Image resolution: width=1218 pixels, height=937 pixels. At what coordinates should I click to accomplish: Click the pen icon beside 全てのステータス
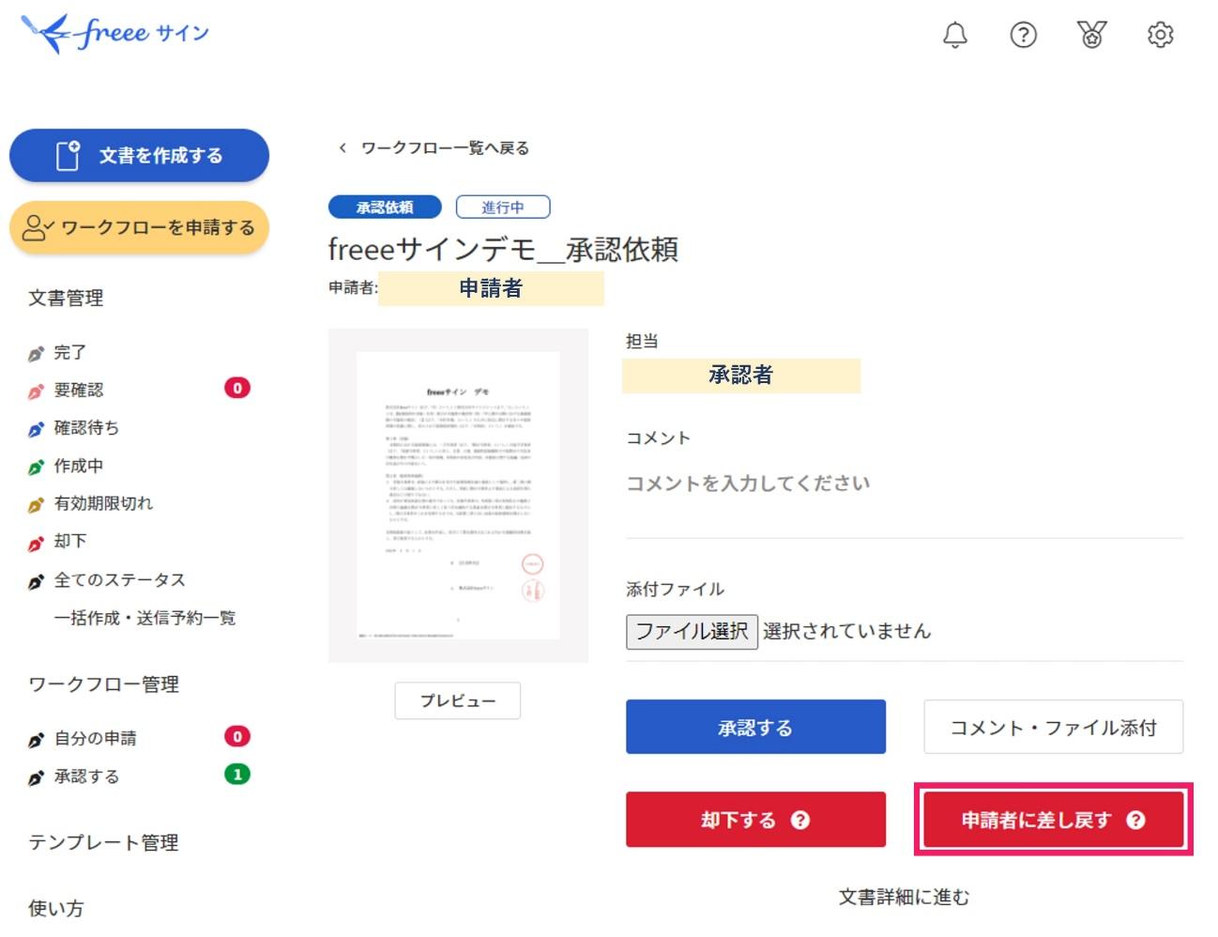pos(36,581)
